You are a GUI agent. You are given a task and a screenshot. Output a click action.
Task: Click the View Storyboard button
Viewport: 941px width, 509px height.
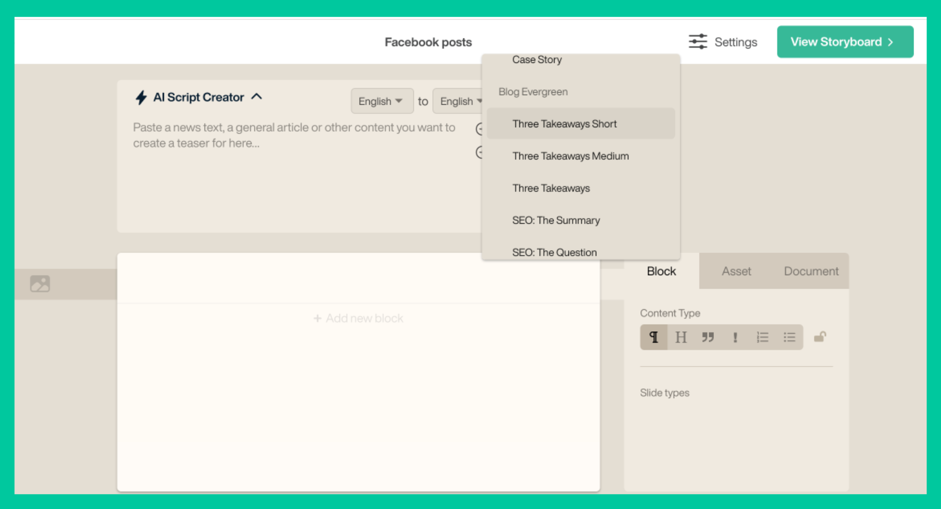click(844, 42)
